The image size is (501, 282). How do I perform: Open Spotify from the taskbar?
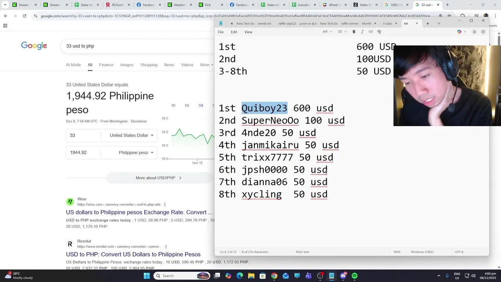355,276
